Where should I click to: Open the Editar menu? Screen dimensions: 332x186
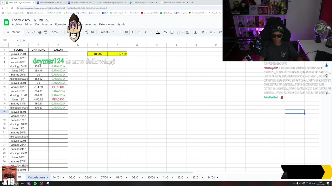coord(28,24)
